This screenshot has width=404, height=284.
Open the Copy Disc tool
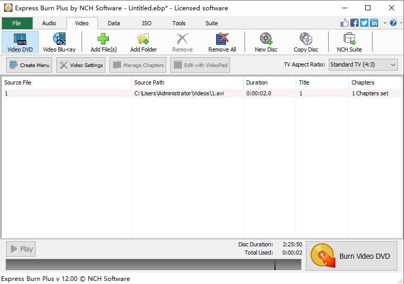tap(306, 42)
